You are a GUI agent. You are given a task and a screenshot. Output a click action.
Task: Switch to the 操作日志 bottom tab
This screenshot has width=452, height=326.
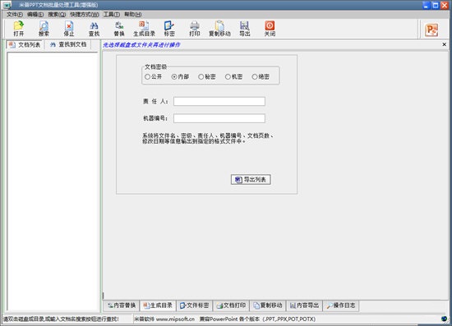point(341,305)
